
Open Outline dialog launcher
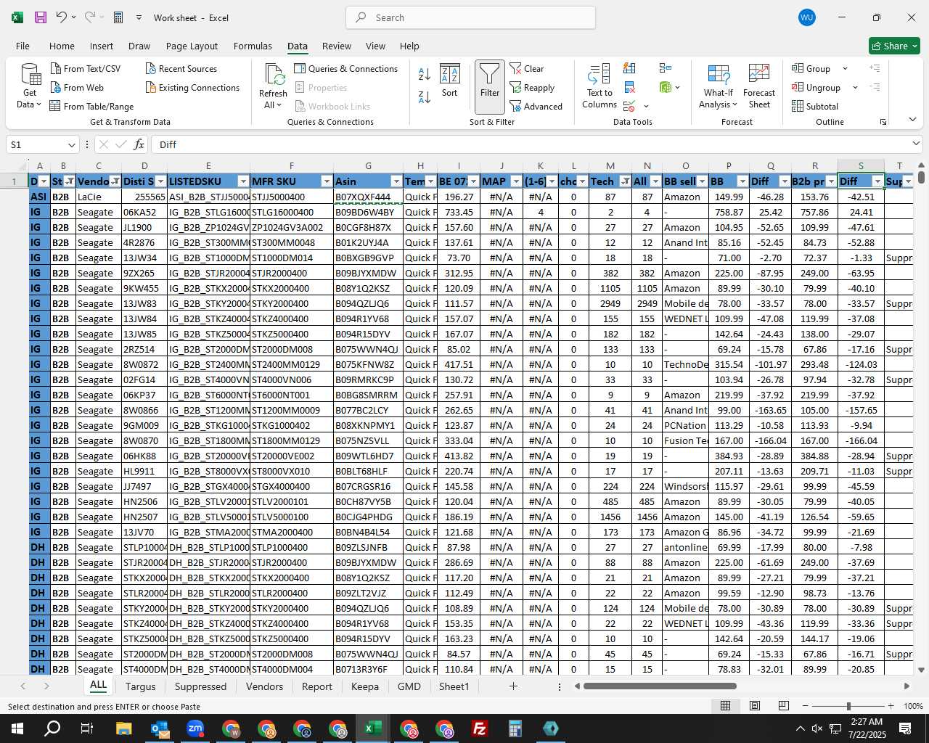883,122
